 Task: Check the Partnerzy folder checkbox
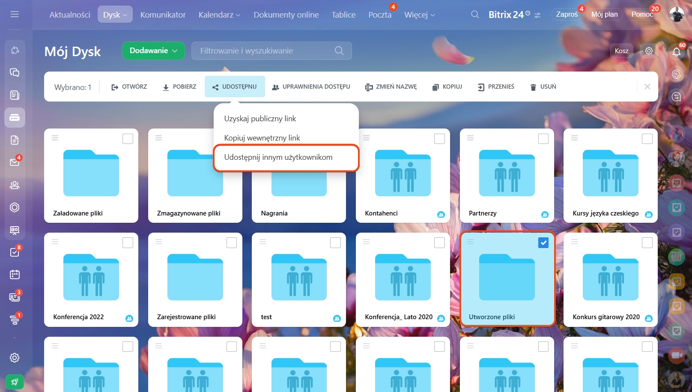pos(543,139)
